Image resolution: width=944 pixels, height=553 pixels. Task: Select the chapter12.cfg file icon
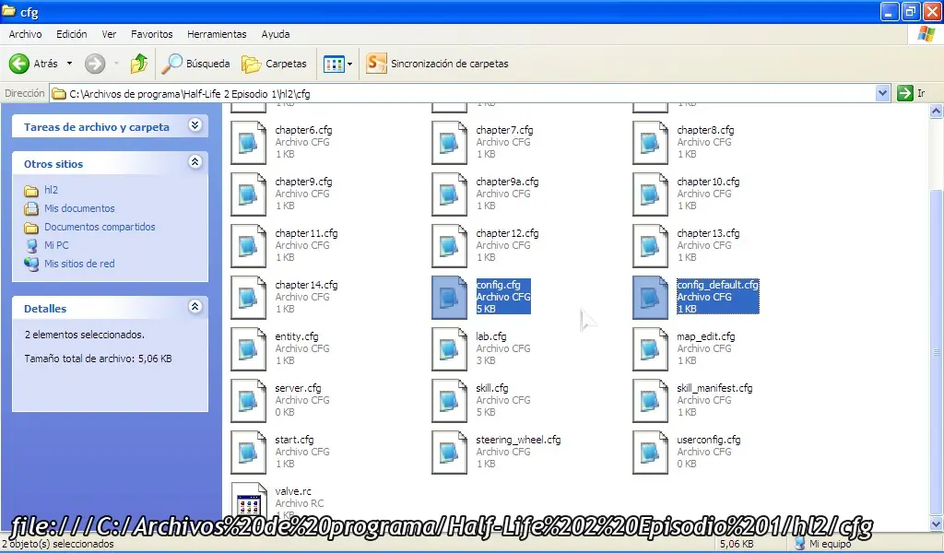[449, 246]
